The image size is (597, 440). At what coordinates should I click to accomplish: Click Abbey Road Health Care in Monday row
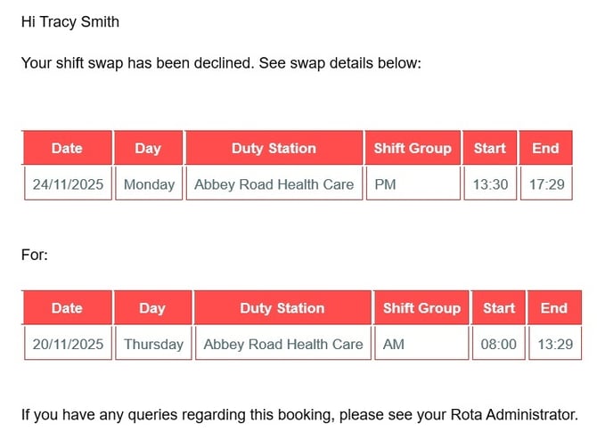[x=274, y=184]
